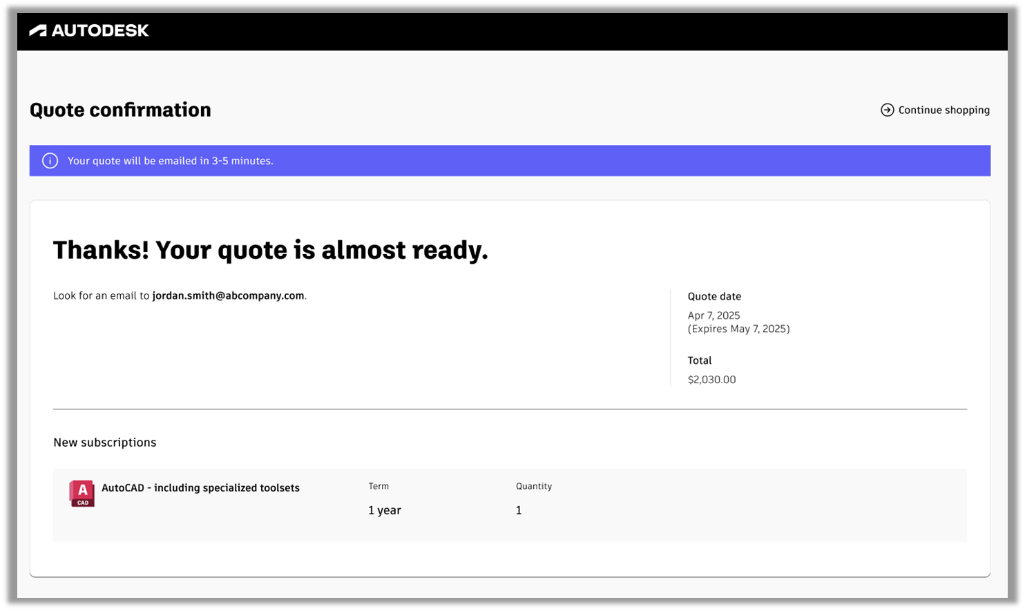The width and height of the screenshot is (1025, 611).
Task: Click the Total label
Action: [700, 360]
